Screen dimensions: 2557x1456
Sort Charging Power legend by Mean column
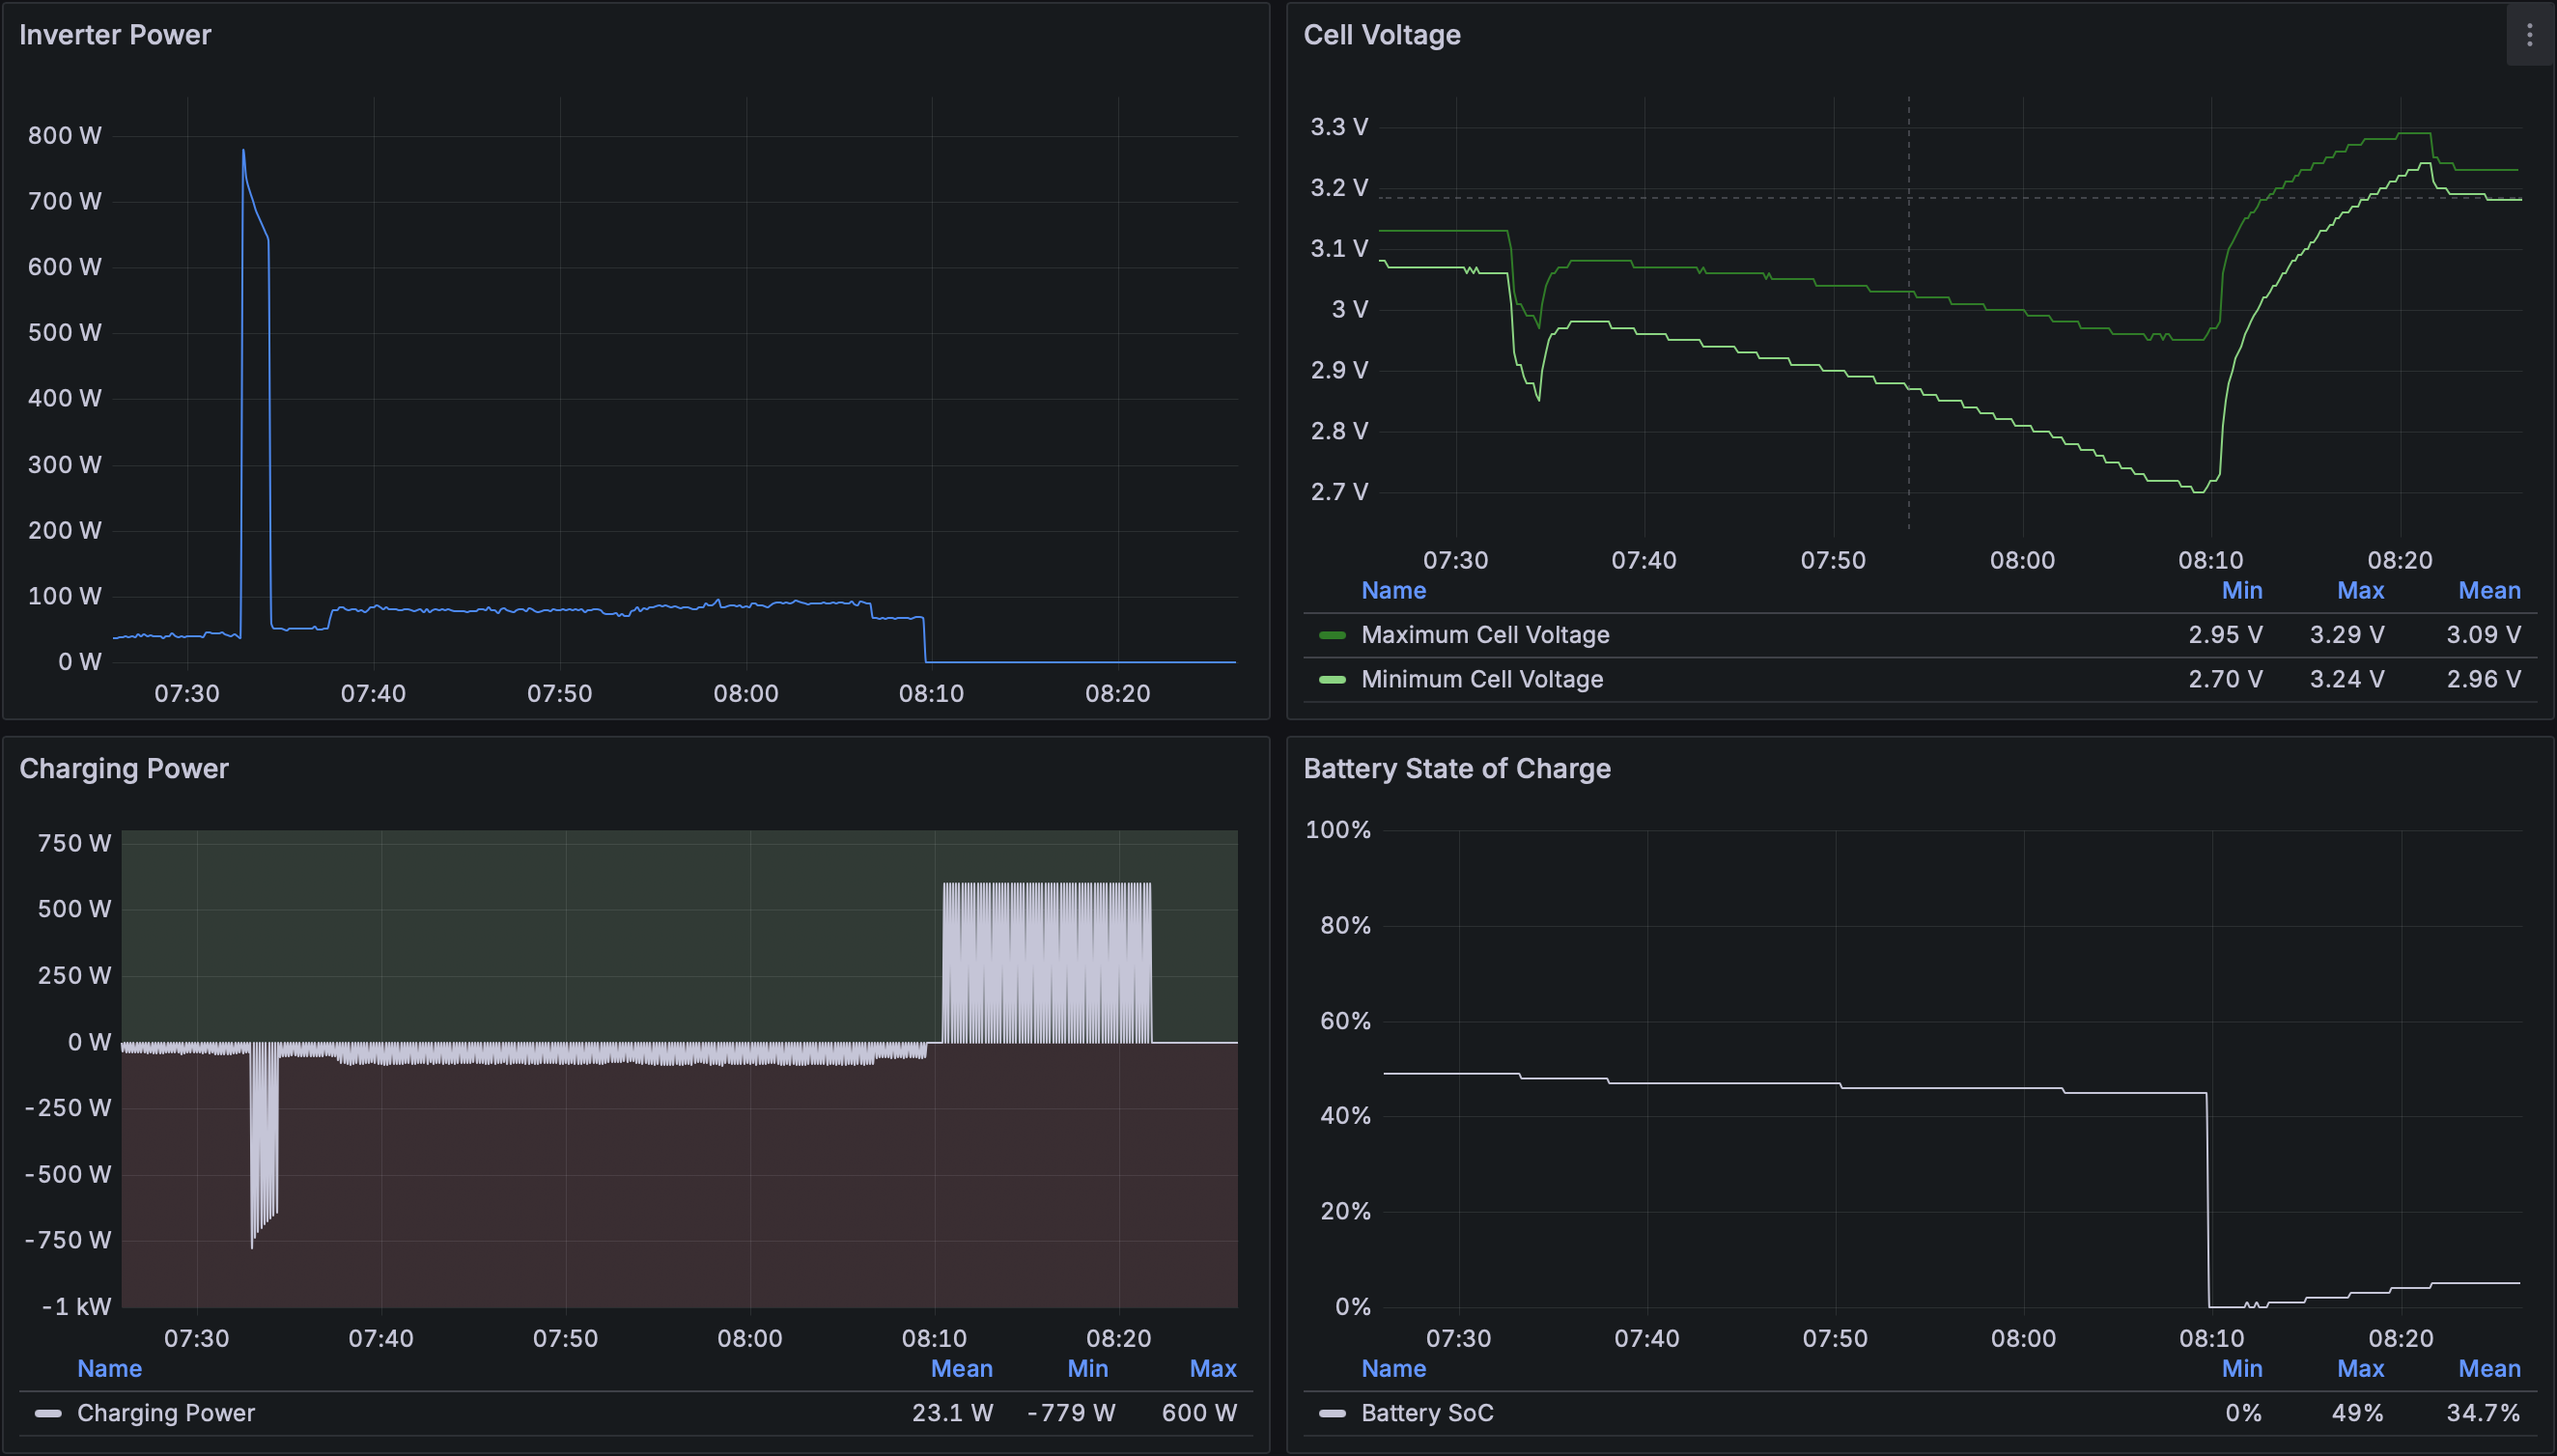click(x=961, y=1369)
